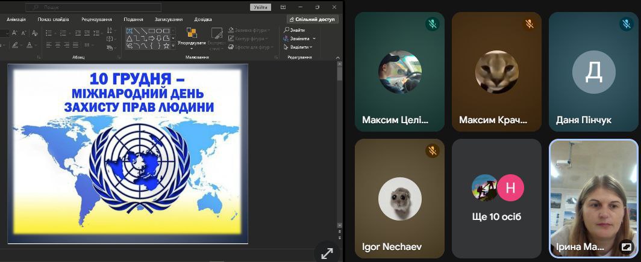Apply bulleted list formatting

49,32
